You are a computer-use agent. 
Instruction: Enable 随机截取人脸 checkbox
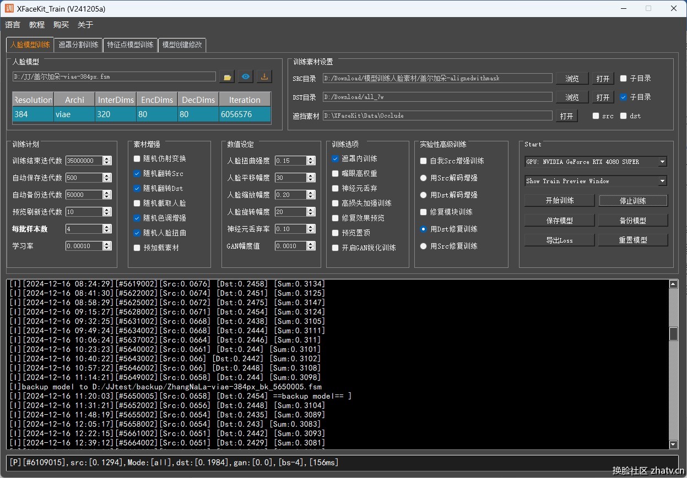(137, 203)
